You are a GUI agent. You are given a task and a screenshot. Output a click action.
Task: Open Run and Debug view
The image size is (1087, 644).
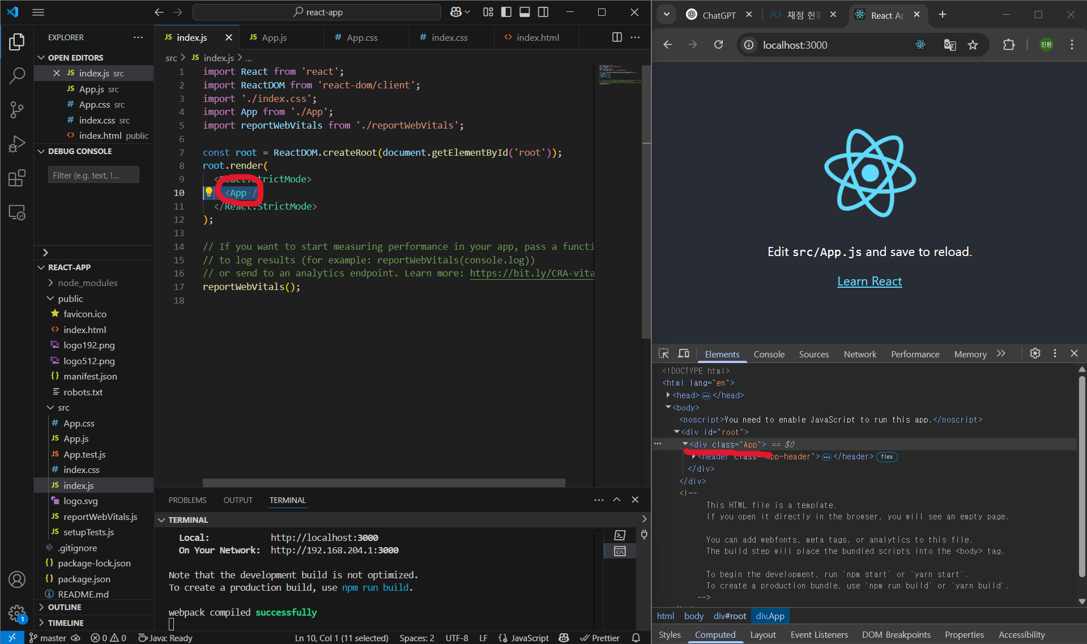pos(17,144)
